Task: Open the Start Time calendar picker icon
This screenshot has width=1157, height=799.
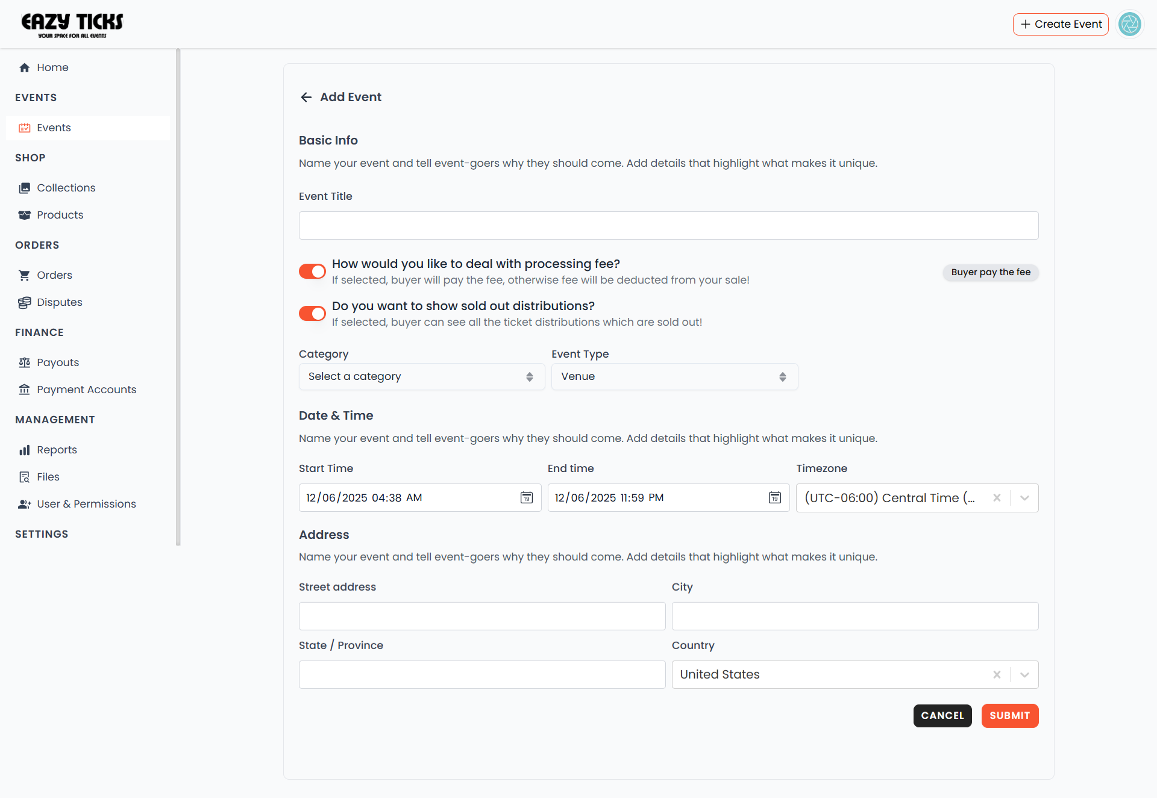Action: [x=527, y=497]
